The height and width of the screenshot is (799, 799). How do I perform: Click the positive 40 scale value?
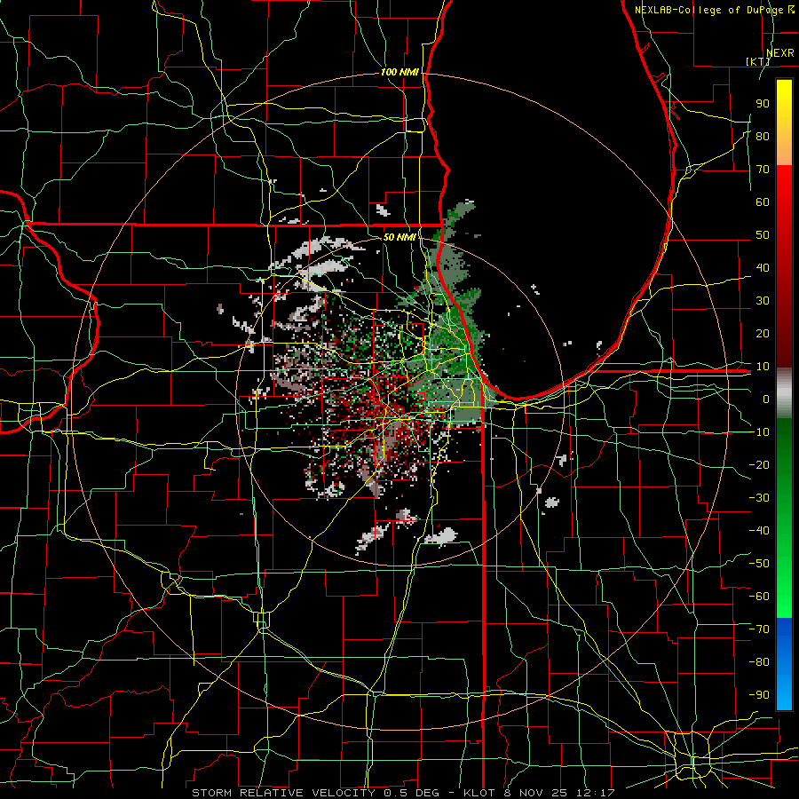(x=763, y=267)
